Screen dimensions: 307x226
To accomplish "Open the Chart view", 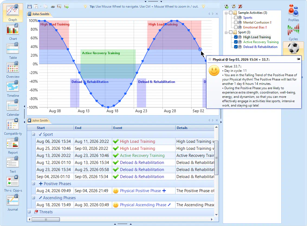I will (x=13, y=32).
